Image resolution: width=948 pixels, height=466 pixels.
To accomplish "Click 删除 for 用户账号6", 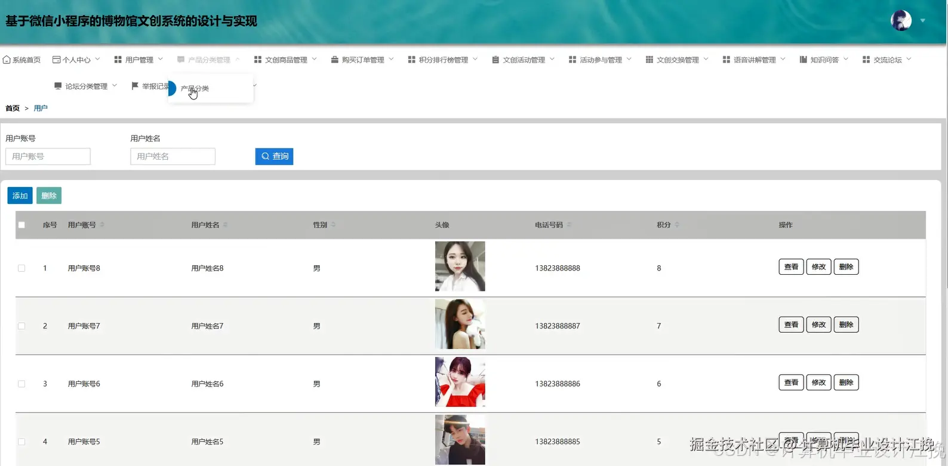I will pos(846,383).
